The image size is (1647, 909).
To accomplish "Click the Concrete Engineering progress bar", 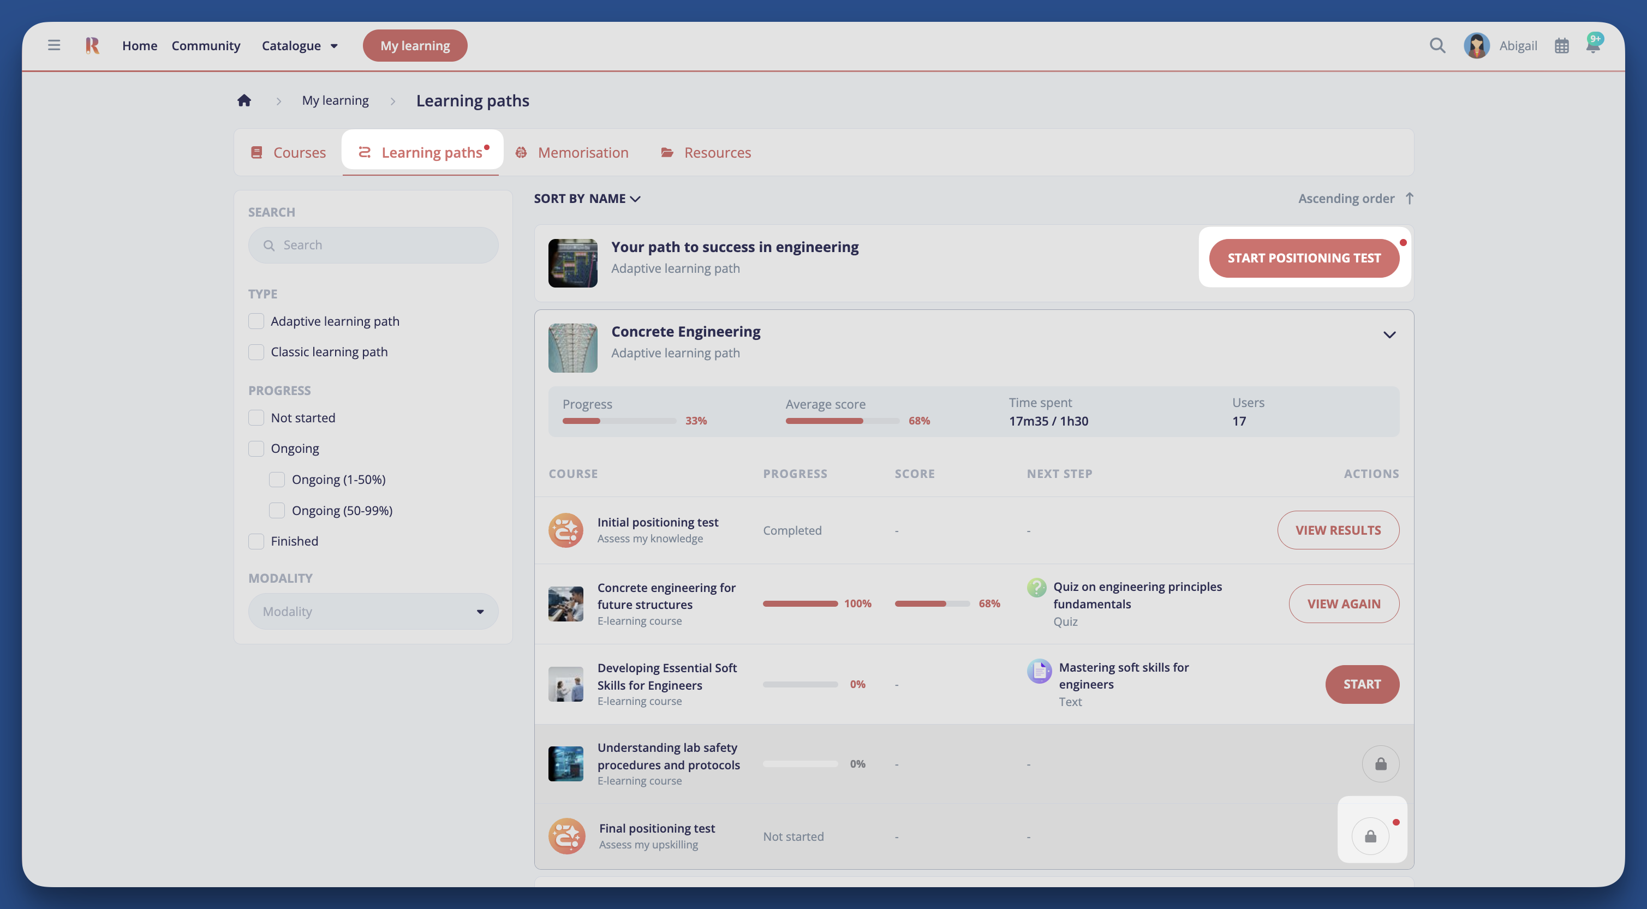I will (619, 421).
